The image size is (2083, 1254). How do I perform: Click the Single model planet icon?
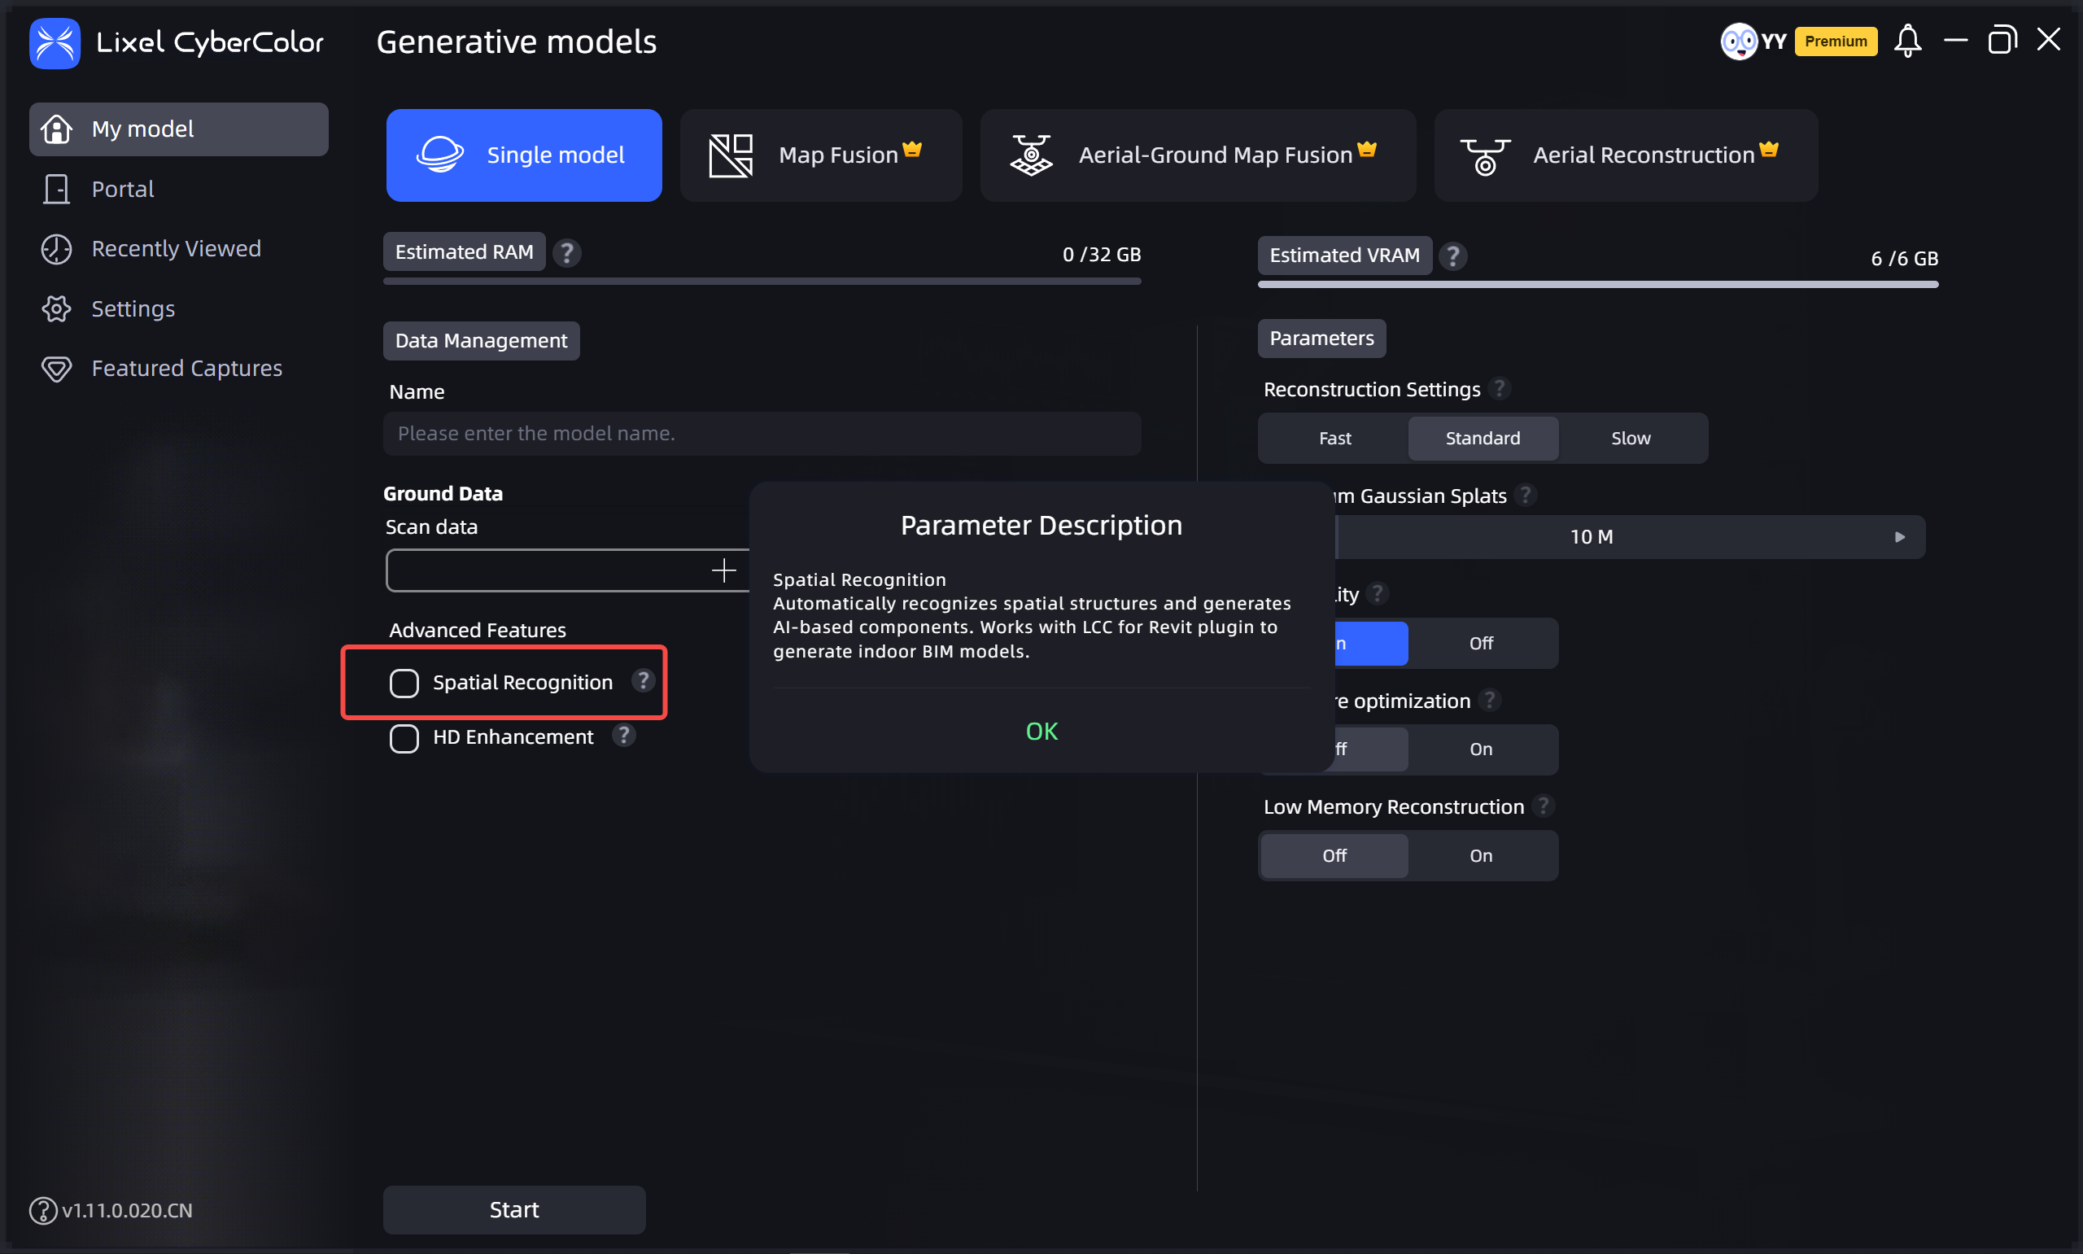tap(440, 155)
